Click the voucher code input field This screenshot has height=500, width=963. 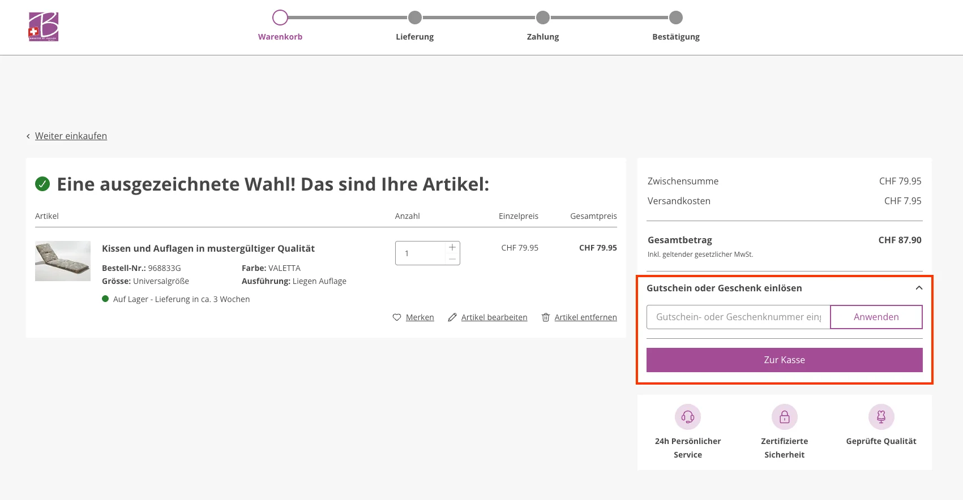click(736, 317)
